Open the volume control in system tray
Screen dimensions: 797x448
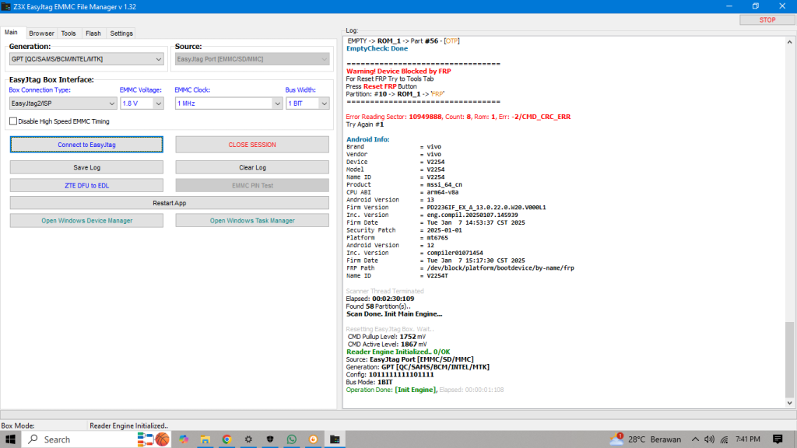click(x=710, y=439)
